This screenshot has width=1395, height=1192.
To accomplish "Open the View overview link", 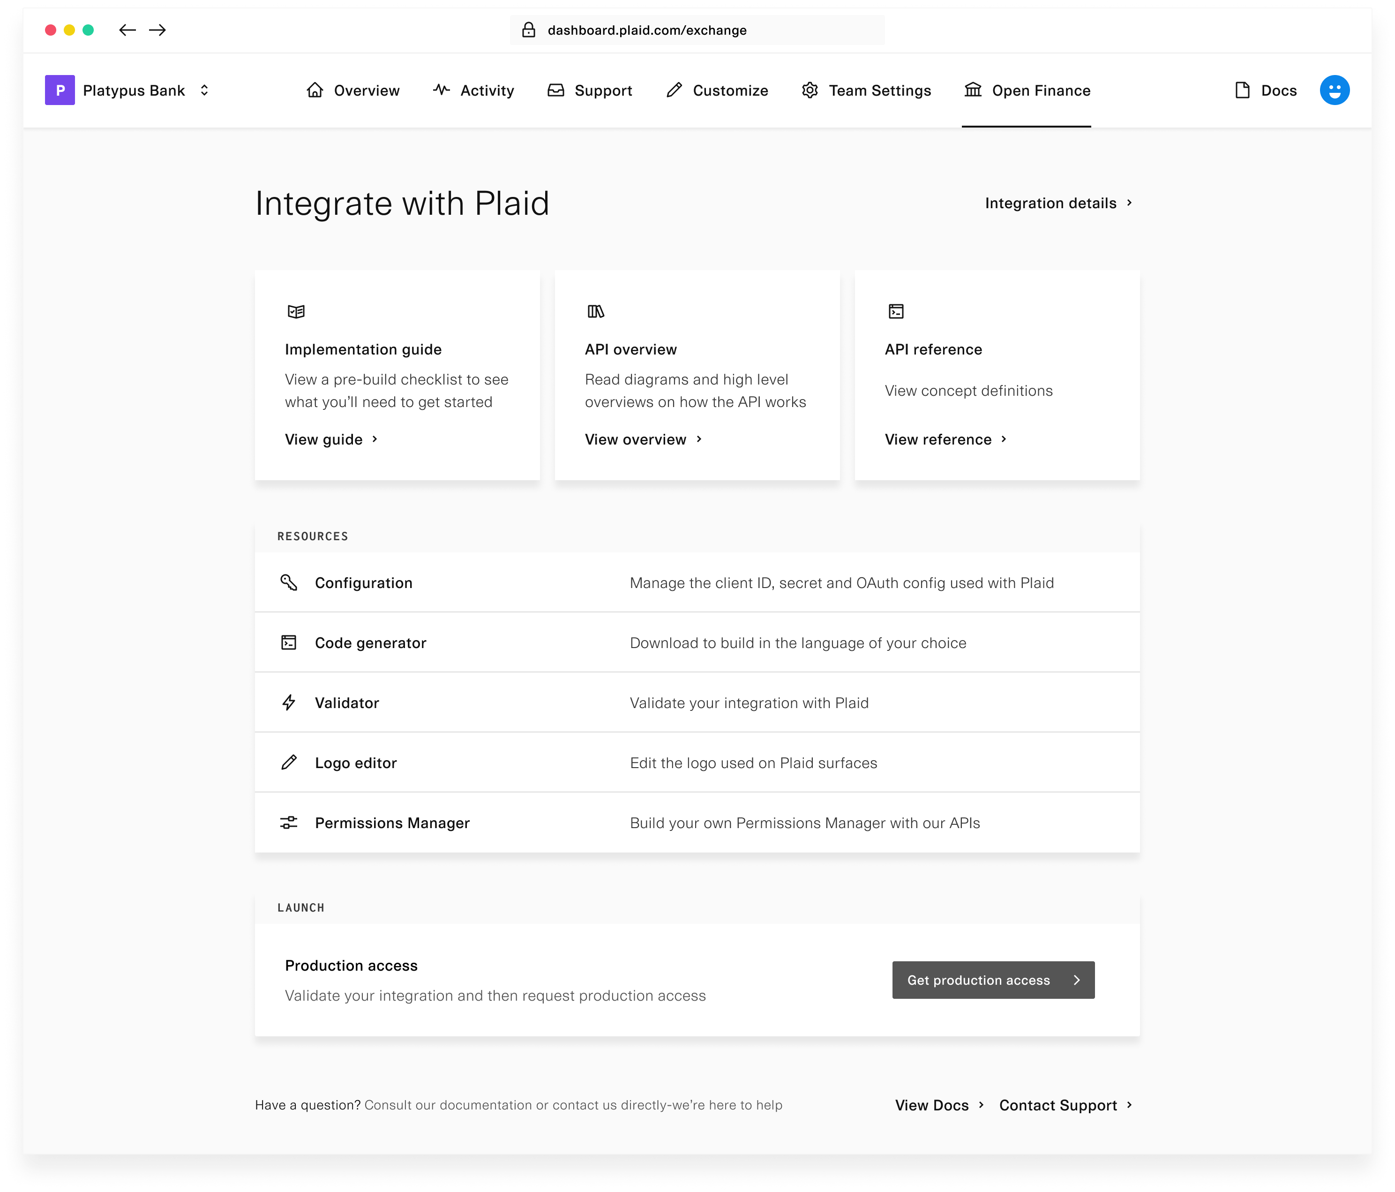I will click(x=645, y=439).
